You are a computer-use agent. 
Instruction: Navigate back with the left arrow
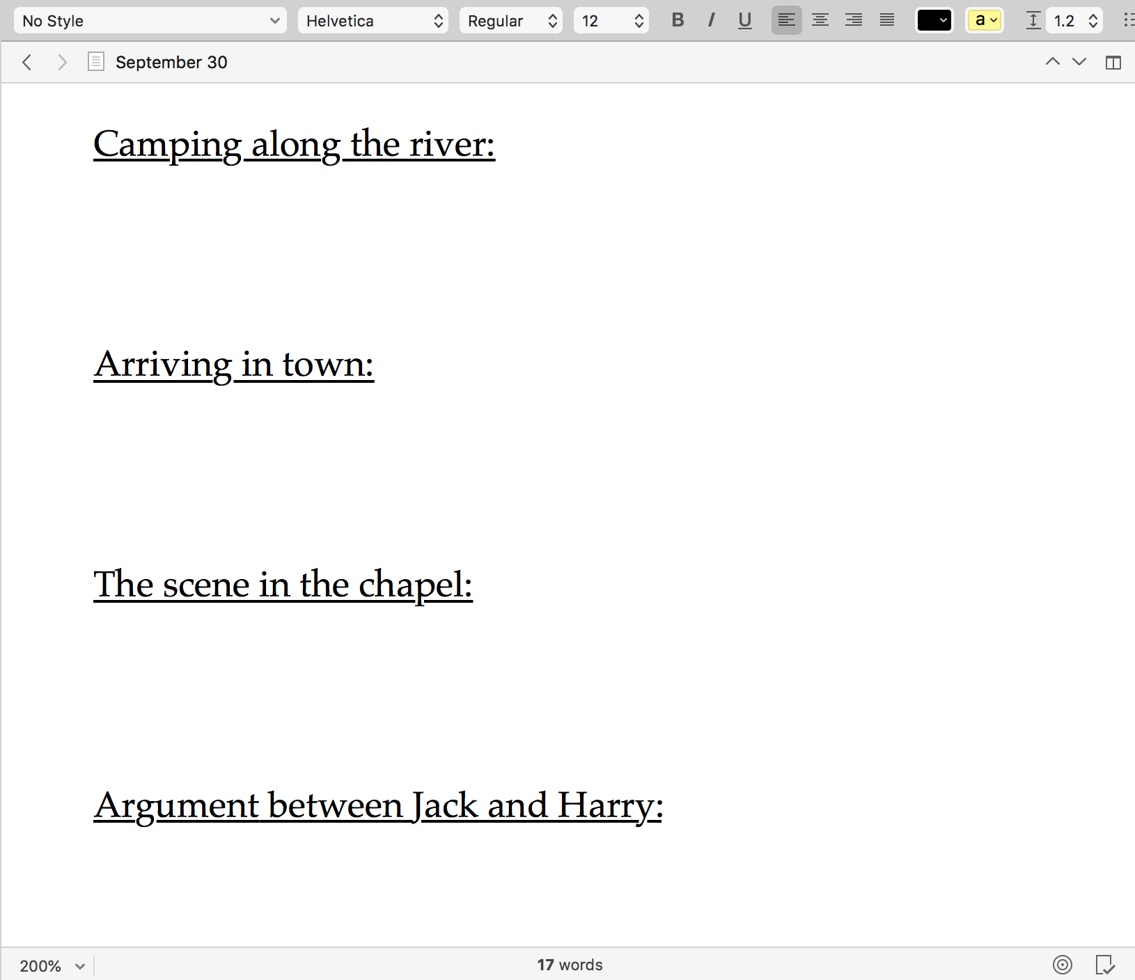point(26,62)
